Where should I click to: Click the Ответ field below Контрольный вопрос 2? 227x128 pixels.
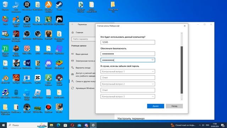click(x=128, y=90)
